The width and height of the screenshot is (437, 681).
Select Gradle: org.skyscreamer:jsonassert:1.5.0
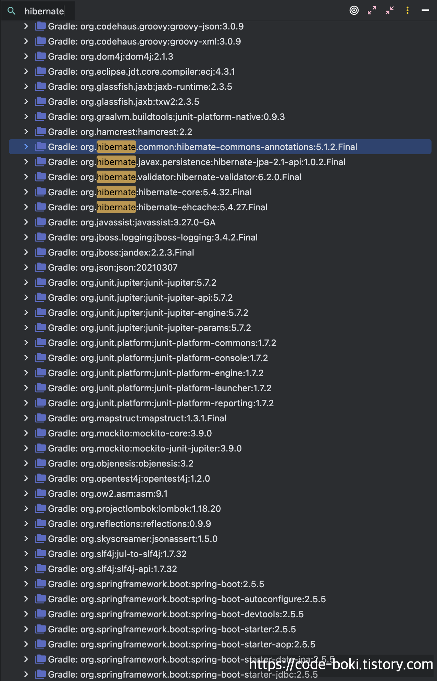(133, 538)
